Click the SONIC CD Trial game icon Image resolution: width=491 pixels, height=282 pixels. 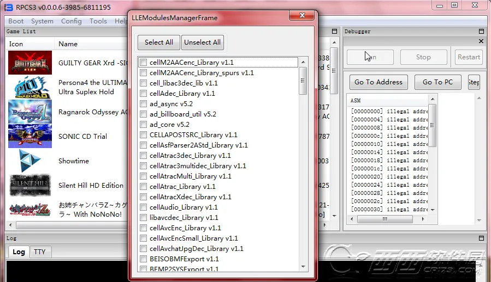pyautogui.click(x=30, y=136)
